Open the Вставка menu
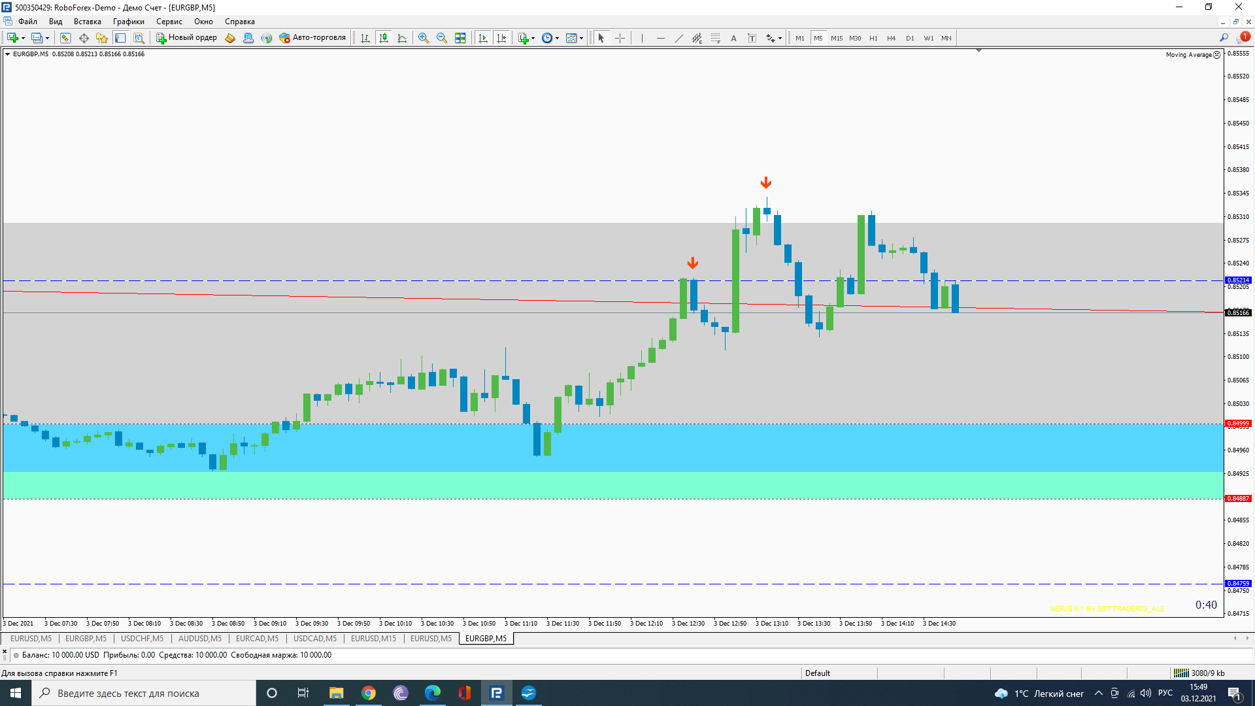 [88, 22]
